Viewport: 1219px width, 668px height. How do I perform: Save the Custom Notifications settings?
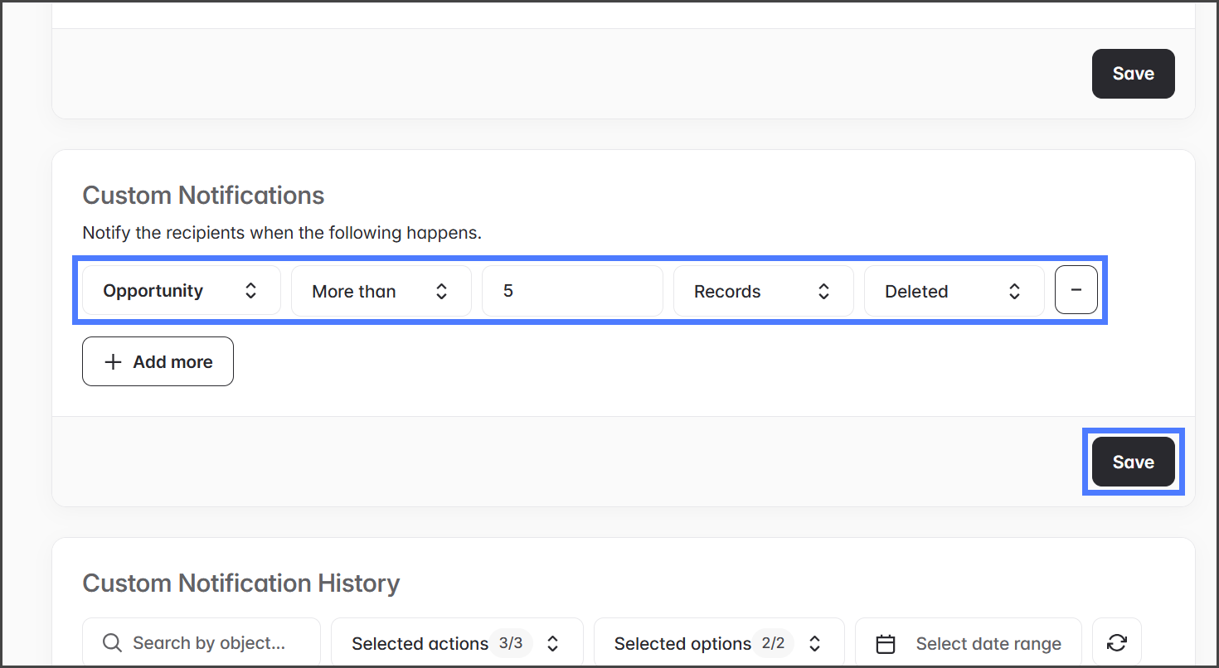pyautogui.click(x=1133, y=462)
